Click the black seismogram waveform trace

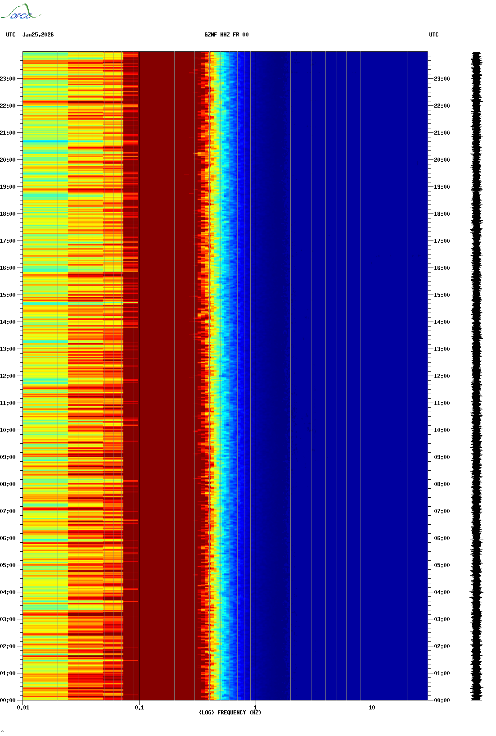pos(476,376)
